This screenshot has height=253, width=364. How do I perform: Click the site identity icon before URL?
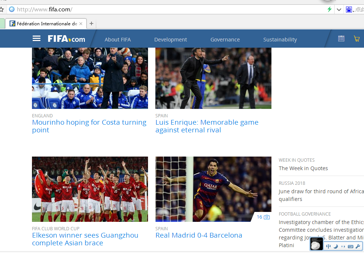12,10
